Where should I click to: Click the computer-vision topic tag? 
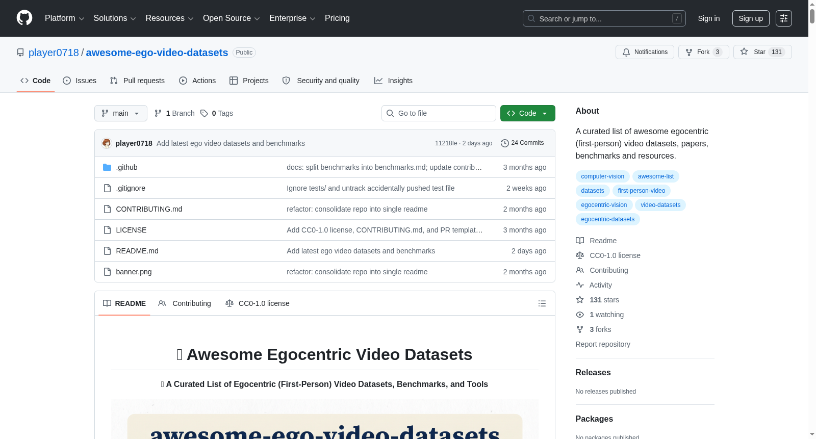[x=602, y=176]
